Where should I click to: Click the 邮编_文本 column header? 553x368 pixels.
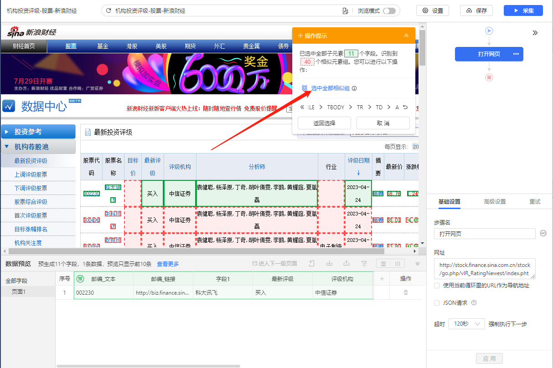[x=103, y=279]
